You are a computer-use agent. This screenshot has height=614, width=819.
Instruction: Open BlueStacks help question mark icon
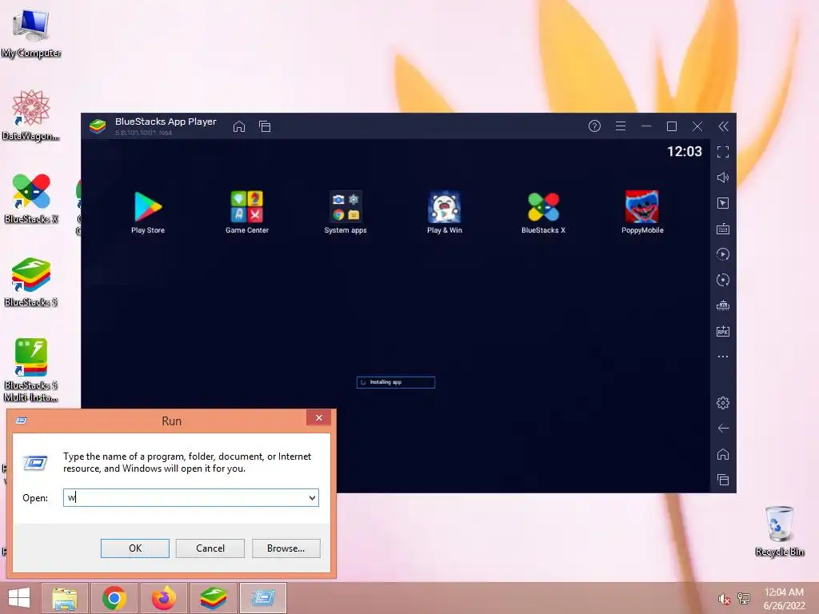594,126
